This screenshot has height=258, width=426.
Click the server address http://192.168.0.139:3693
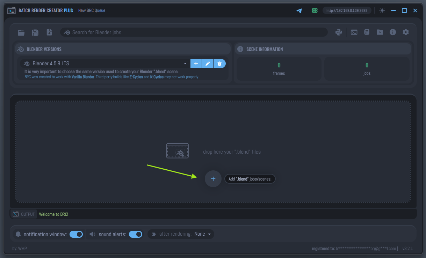pyautogui.click(x=347, y=10)
